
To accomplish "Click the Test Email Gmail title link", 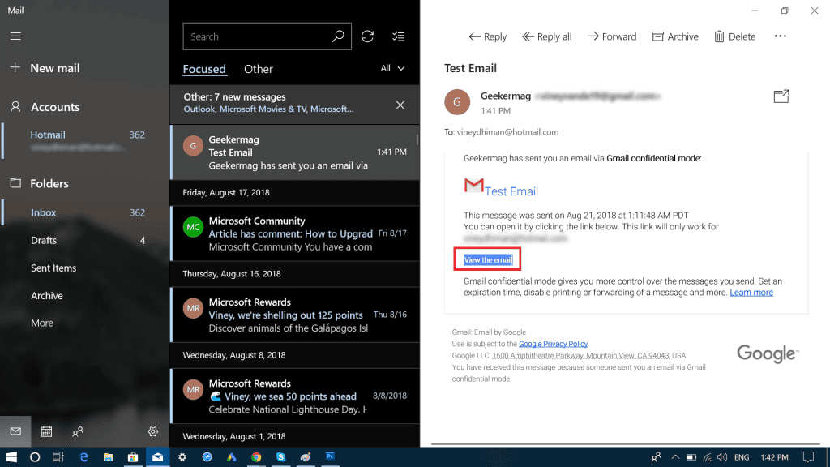I will click(x=511, y=191).
